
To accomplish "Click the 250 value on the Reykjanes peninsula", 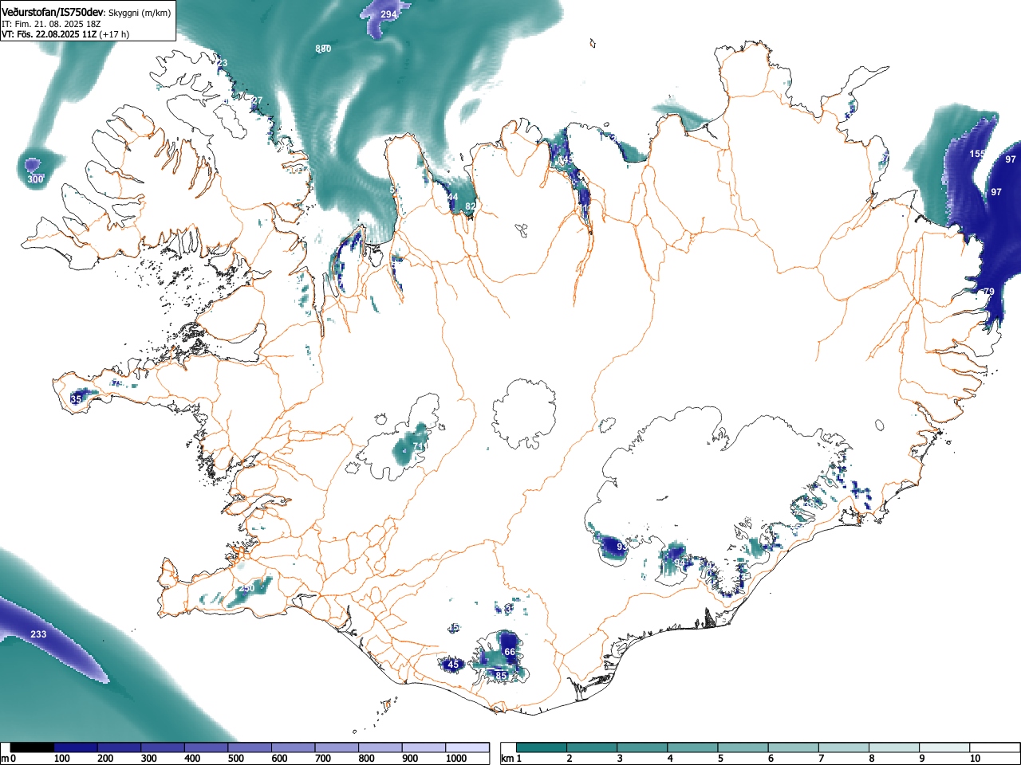I will (247, 588).
